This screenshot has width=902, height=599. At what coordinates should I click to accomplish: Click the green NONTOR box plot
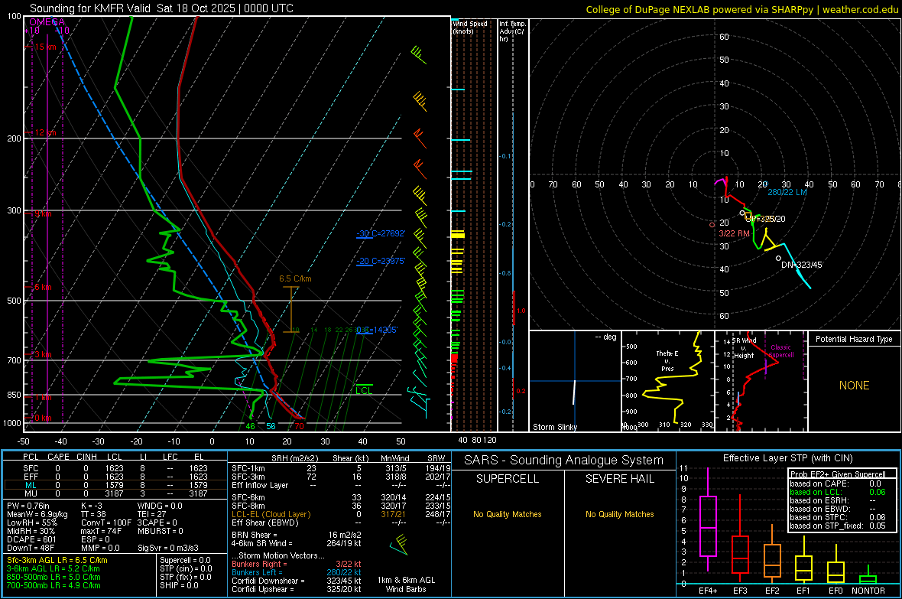point(868,575)
